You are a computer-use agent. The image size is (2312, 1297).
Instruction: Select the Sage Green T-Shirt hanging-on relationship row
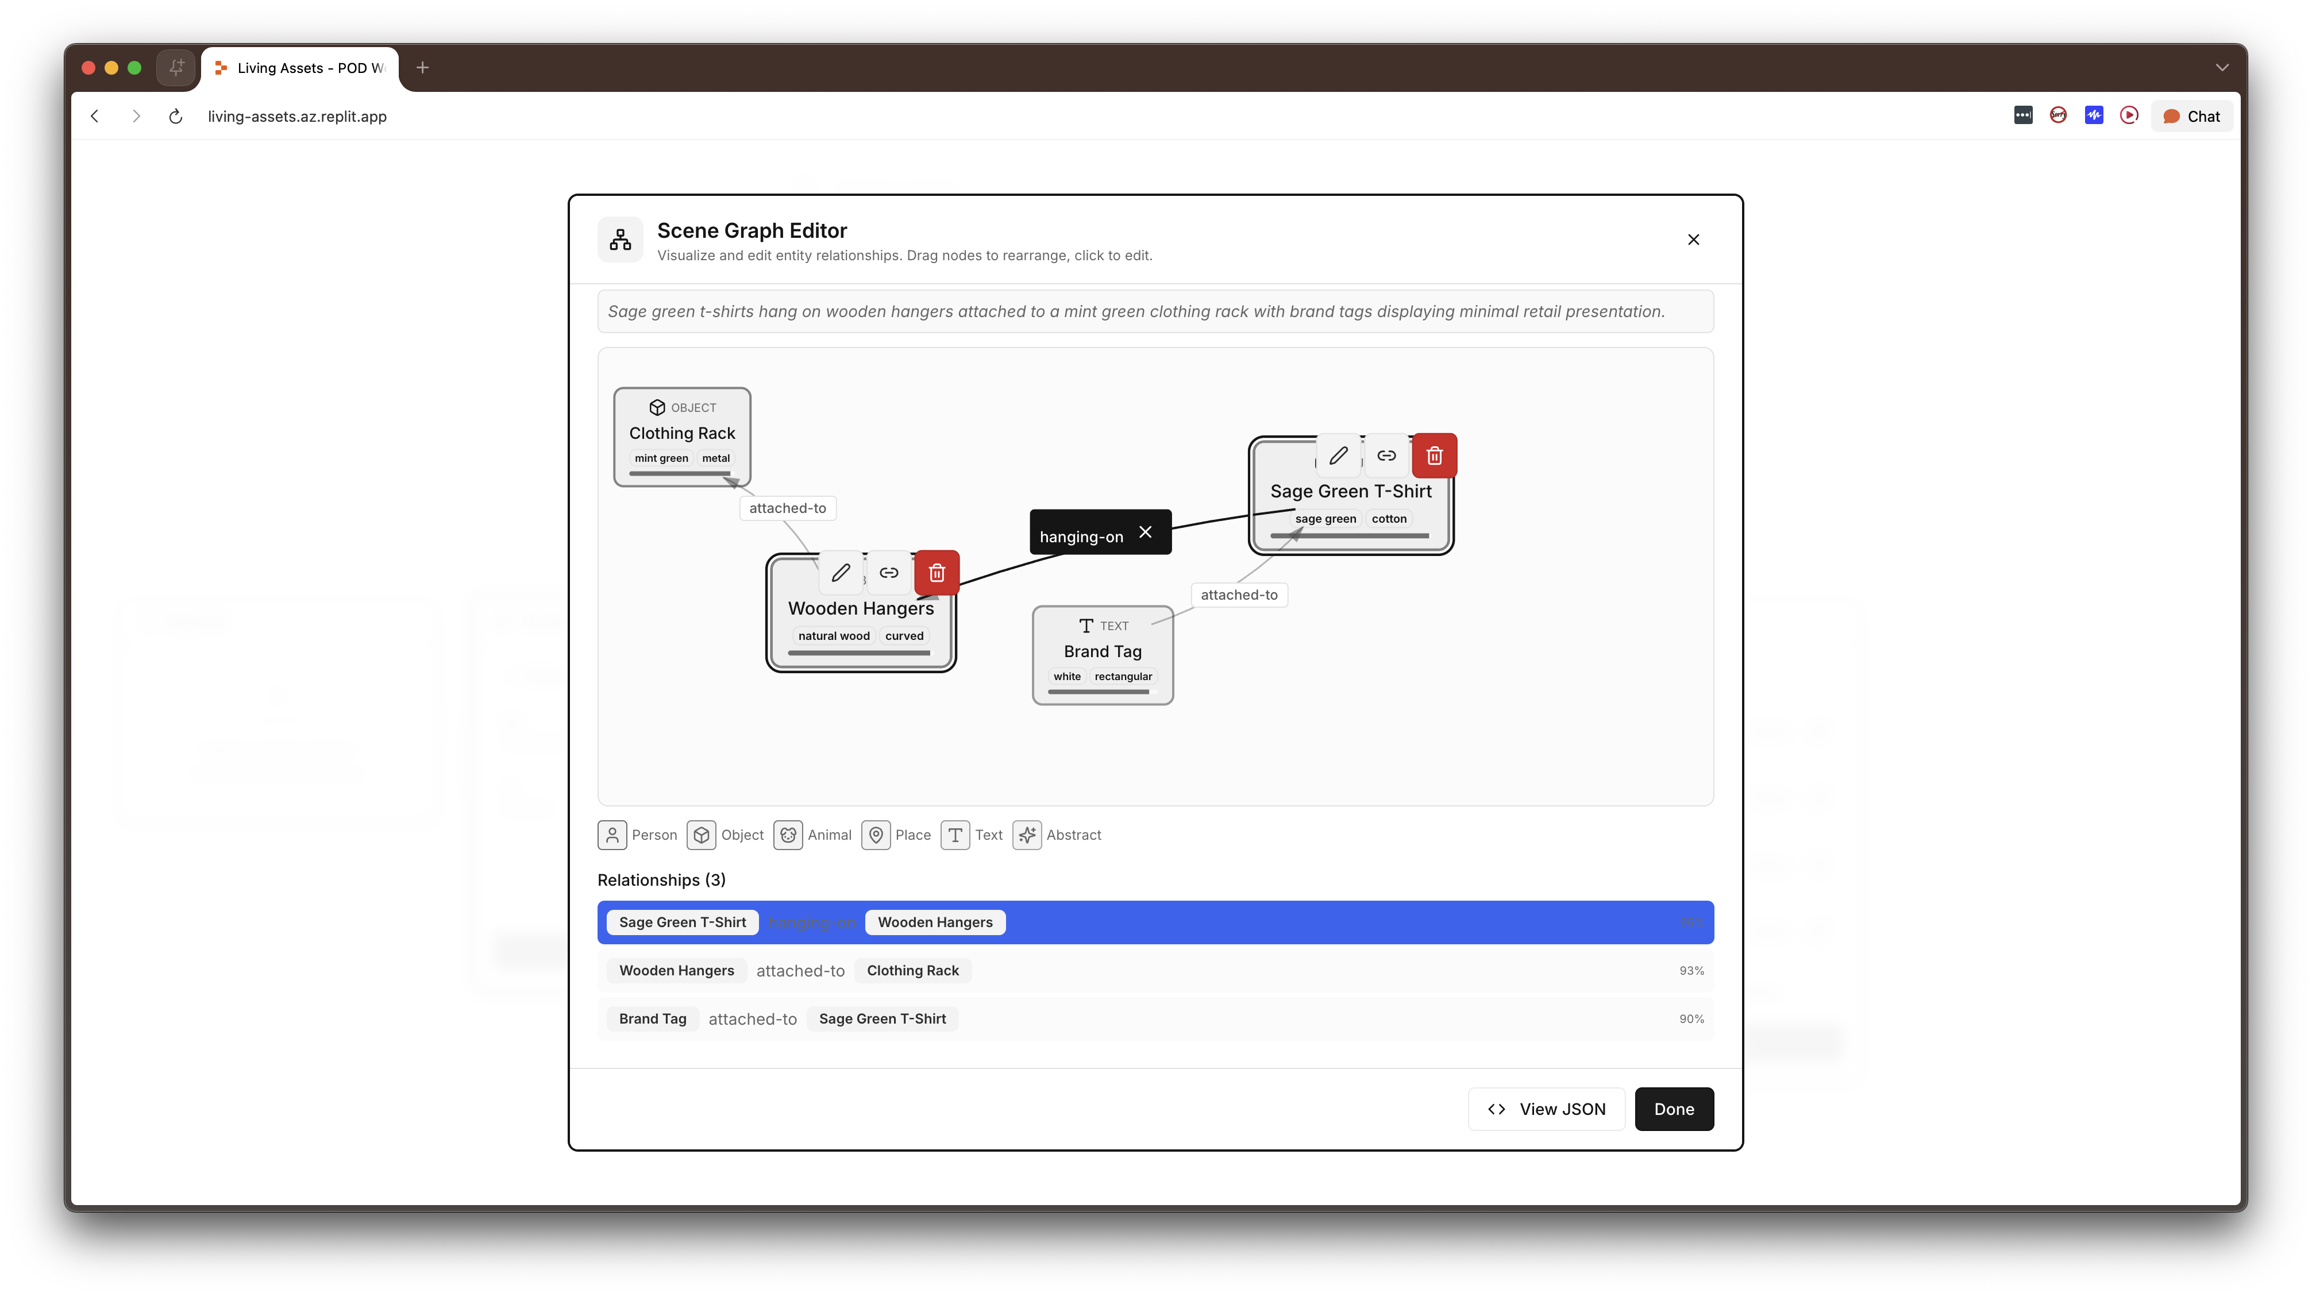(x=1155, y=922)
